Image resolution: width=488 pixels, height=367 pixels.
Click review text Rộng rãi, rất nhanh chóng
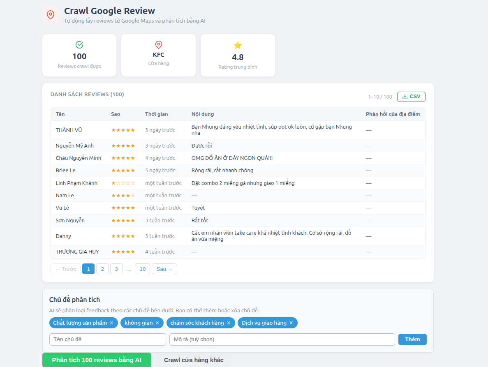222,171
